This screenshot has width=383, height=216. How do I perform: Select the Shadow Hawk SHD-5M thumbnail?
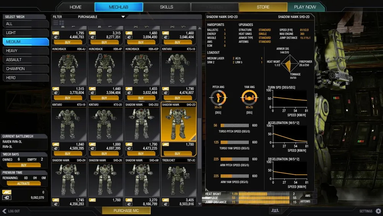pos(142,179)
